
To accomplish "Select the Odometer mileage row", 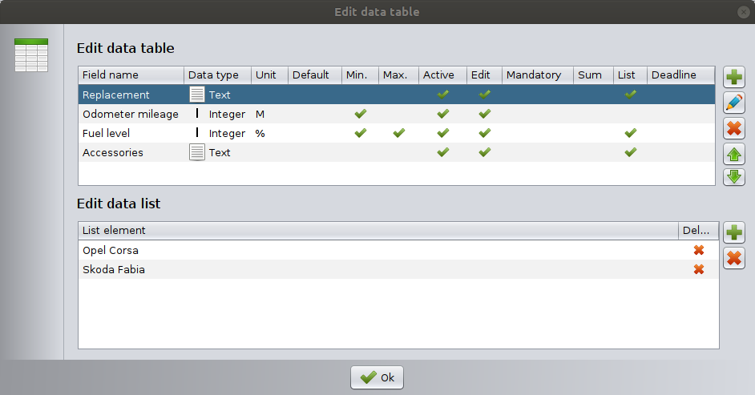I will (131, 114).
